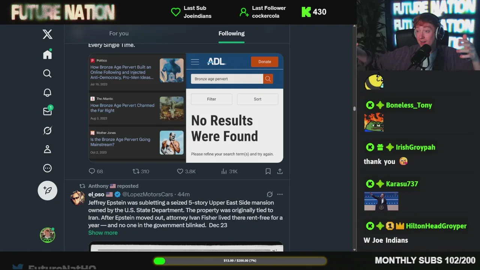The image size is (480, 270).
Task: Open account avatar at sidebar bottom
Action: pos(48,235)
